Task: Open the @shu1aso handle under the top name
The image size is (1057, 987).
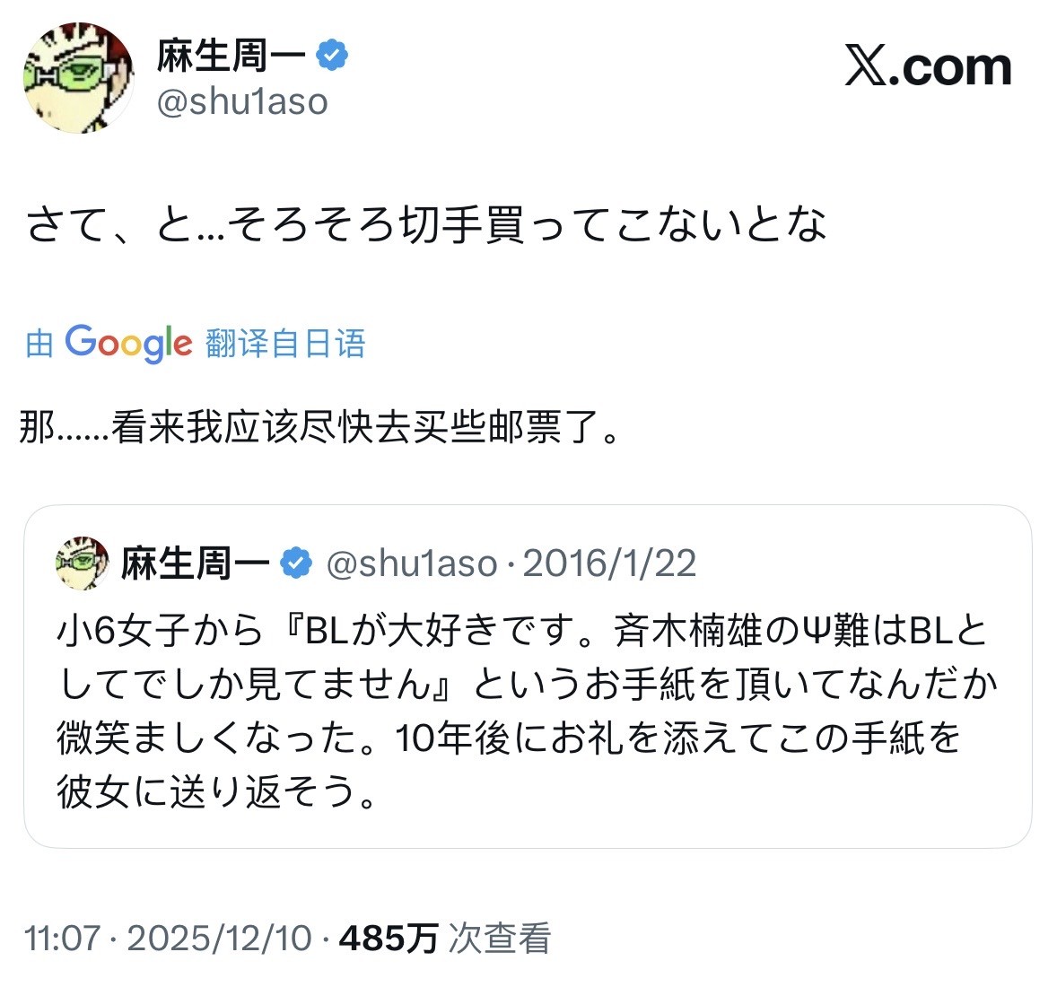Action: coord(242,102)
